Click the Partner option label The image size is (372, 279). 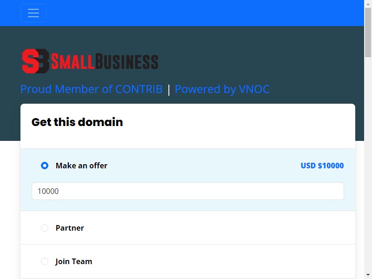[70, 228]
